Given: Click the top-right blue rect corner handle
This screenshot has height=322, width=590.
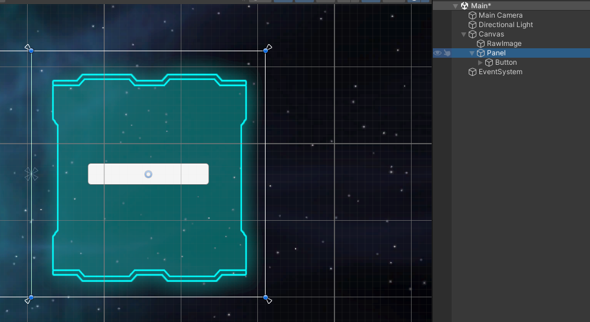Looking at the screenshot, I should point(266,51).
